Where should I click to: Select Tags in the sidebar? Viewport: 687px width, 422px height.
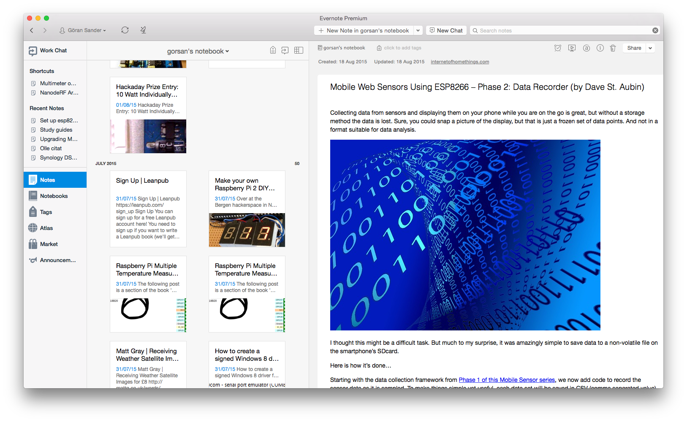[55, 212]
